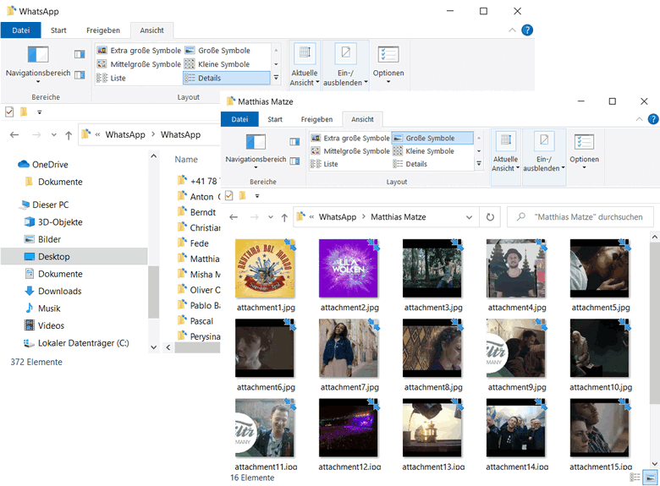Open Aktuelle Ansicht in the WhatsApp window

click(305, 65)
